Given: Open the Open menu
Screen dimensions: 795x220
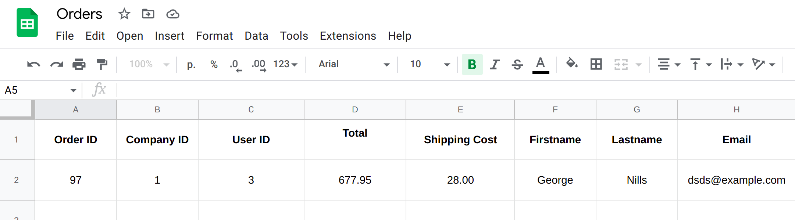Looking at the screenshot, I should point(130,36).
